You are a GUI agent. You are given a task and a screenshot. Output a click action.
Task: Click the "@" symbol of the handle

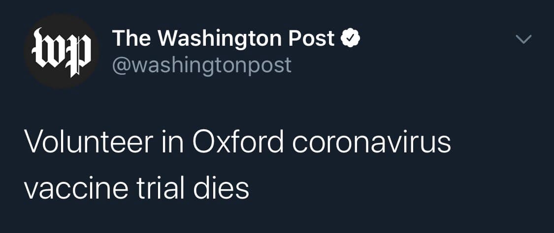tap(120, 65)
